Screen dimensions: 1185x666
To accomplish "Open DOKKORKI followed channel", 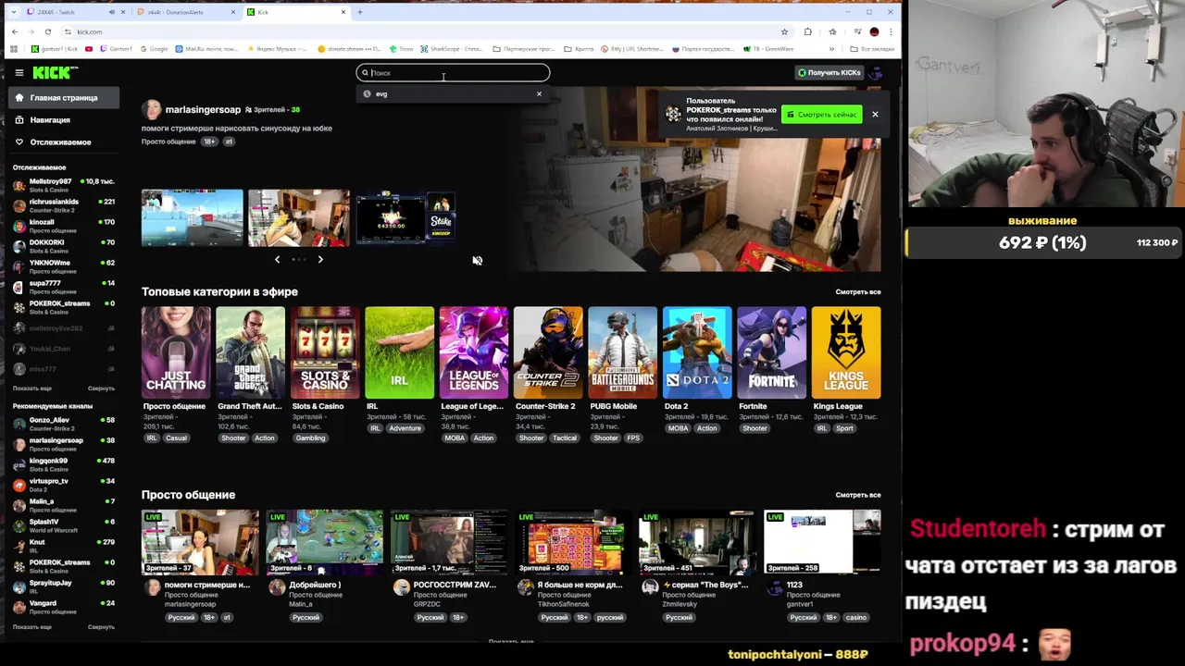I will tap(63, 246).
